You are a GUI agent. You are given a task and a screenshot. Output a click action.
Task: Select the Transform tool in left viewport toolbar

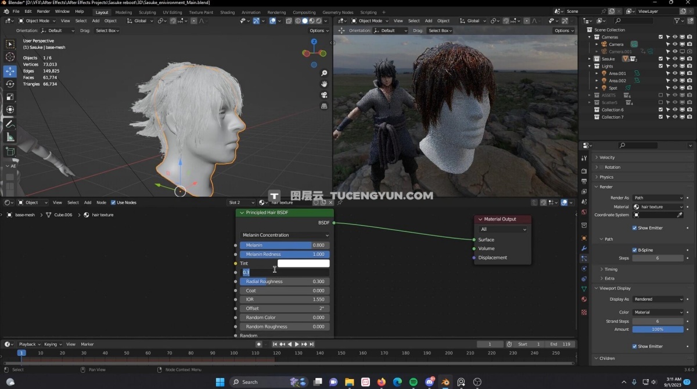10,109
